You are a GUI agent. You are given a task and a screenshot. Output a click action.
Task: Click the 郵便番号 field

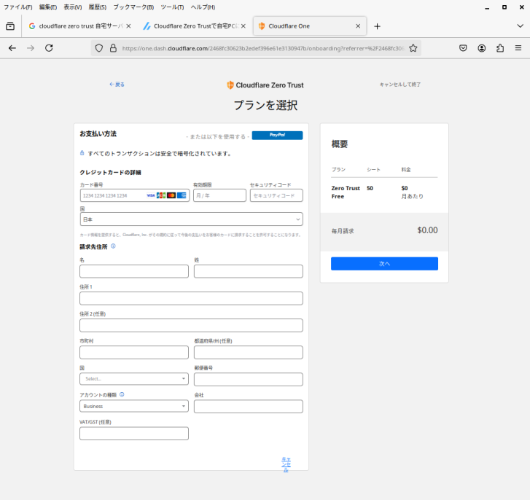249,380
